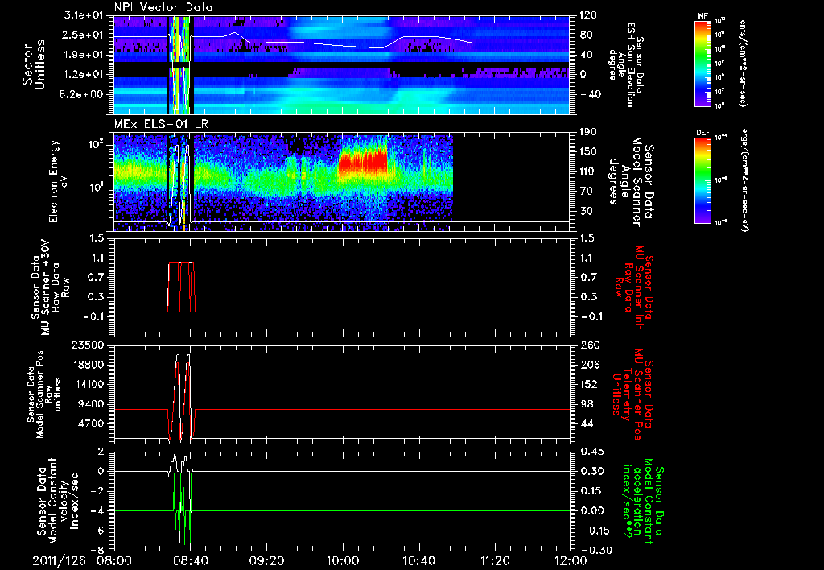Click the 260 telemetry tick label
Screen dimensions: 824x570
[x=588, y=345]
